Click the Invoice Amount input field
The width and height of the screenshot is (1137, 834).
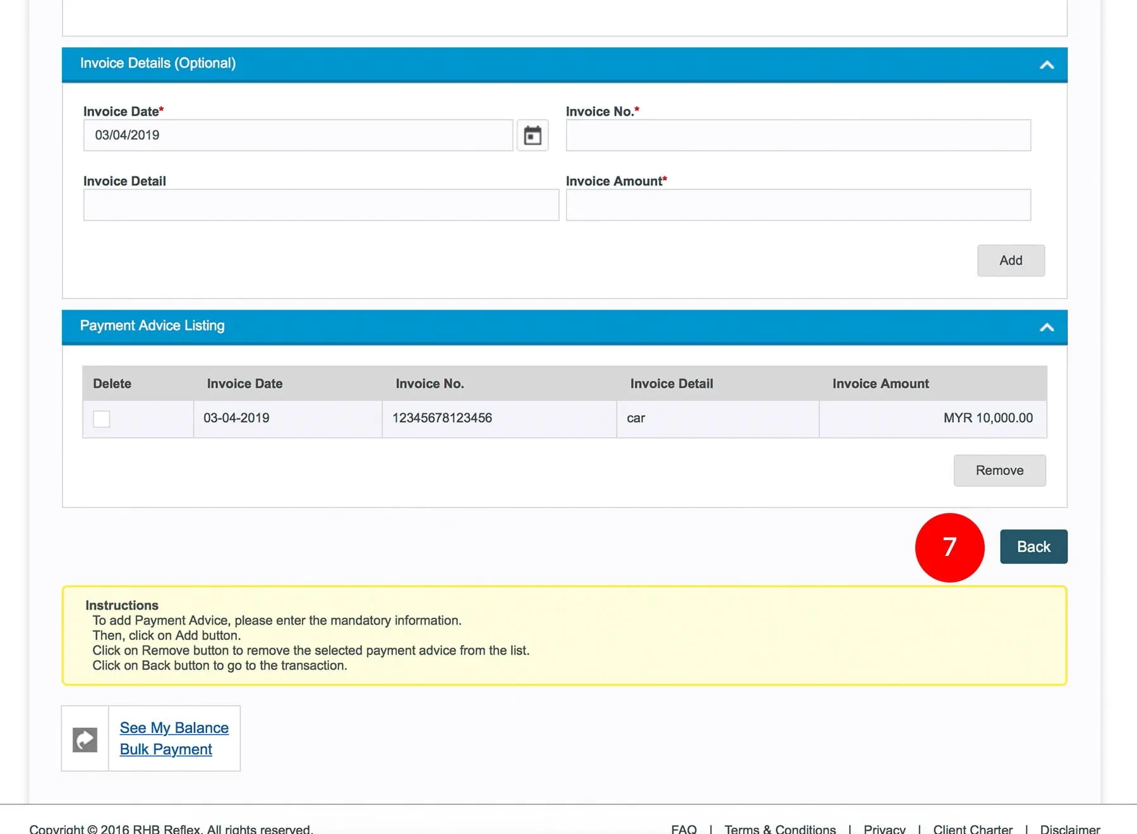coord(798,205)
